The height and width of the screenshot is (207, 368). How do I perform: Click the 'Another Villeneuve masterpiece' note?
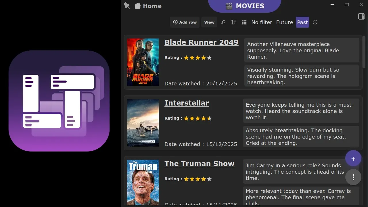tap(302, 50)
